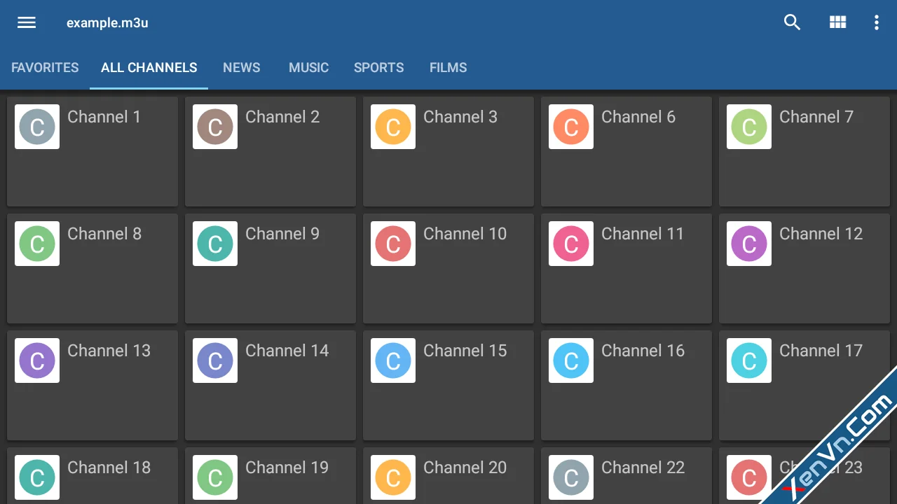Open the Channel 22 label
Screen dimensions: 897x504
tap(643, 468)
